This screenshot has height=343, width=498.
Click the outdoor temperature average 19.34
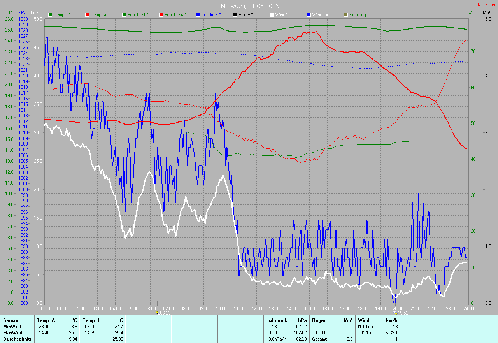pyautogui.click(x=72, y=339)
